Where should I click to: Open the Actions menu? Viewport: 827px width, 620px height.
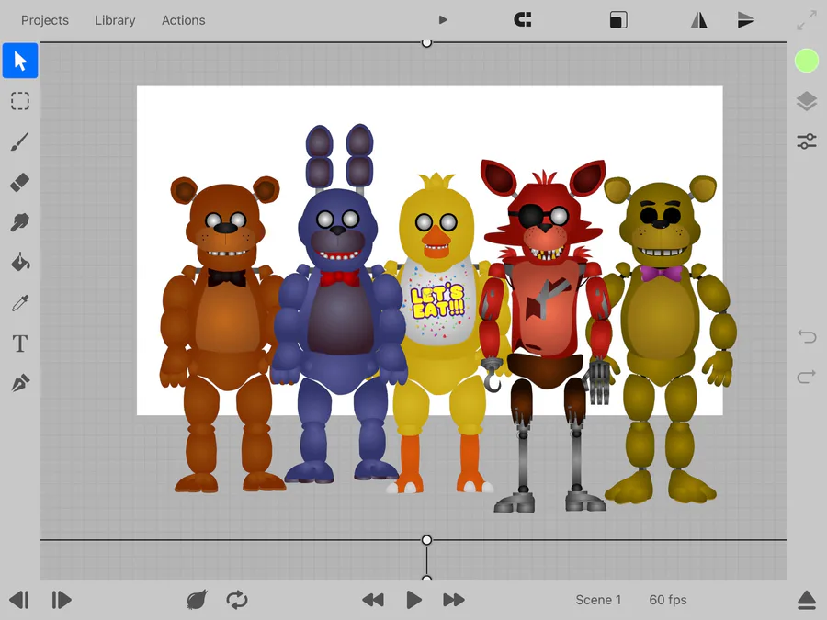[x=184, y=20]
